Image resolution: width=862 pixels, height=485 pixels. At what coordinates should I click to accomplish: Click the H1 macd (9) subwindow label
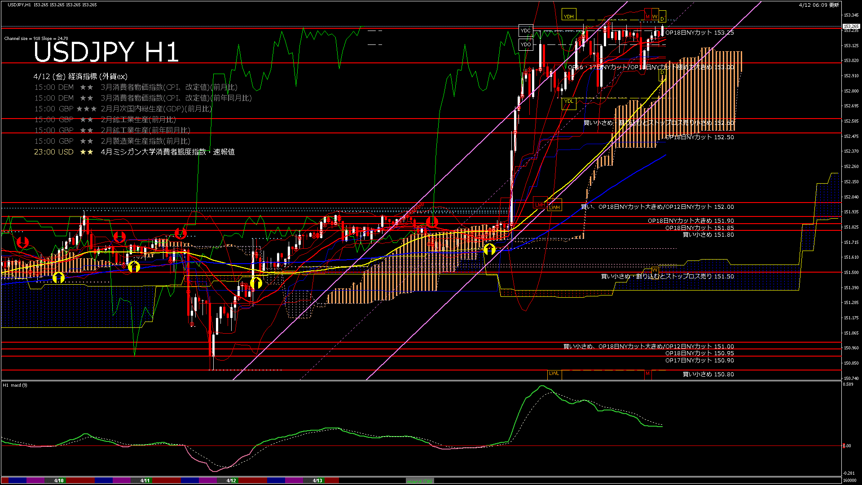tap(15, 385)
